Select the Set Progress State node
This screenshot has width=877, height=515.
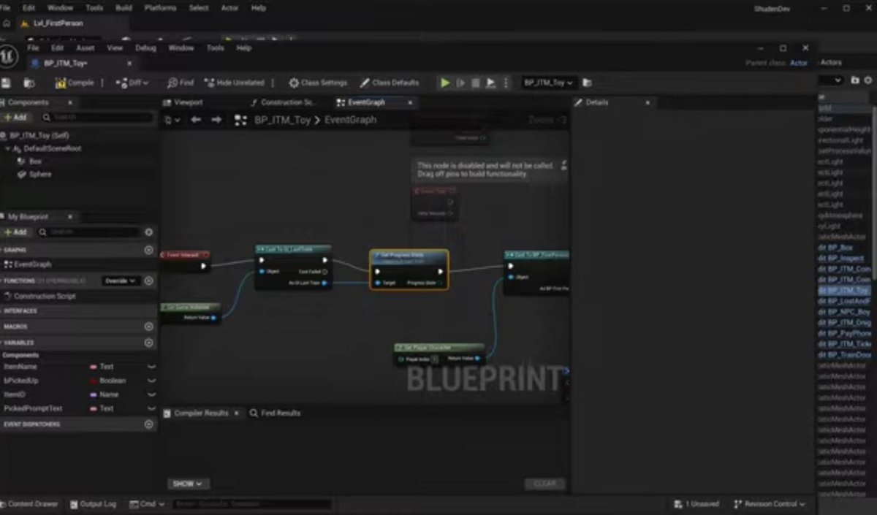click(x=409, y=270)
